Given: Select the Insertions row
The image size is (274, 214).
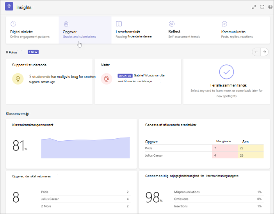Looking at the screenshot, I should coord(219,206).
